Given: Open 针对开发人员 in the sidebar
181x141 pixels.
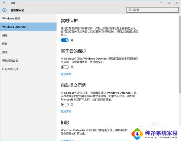Looking at the screenshot, I should (x=28, y=69).
